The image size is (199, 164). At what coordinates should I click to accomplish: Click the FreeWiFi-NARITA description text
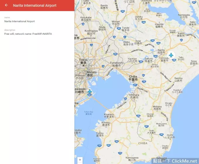pyautogui.click(x=28, y=34)
